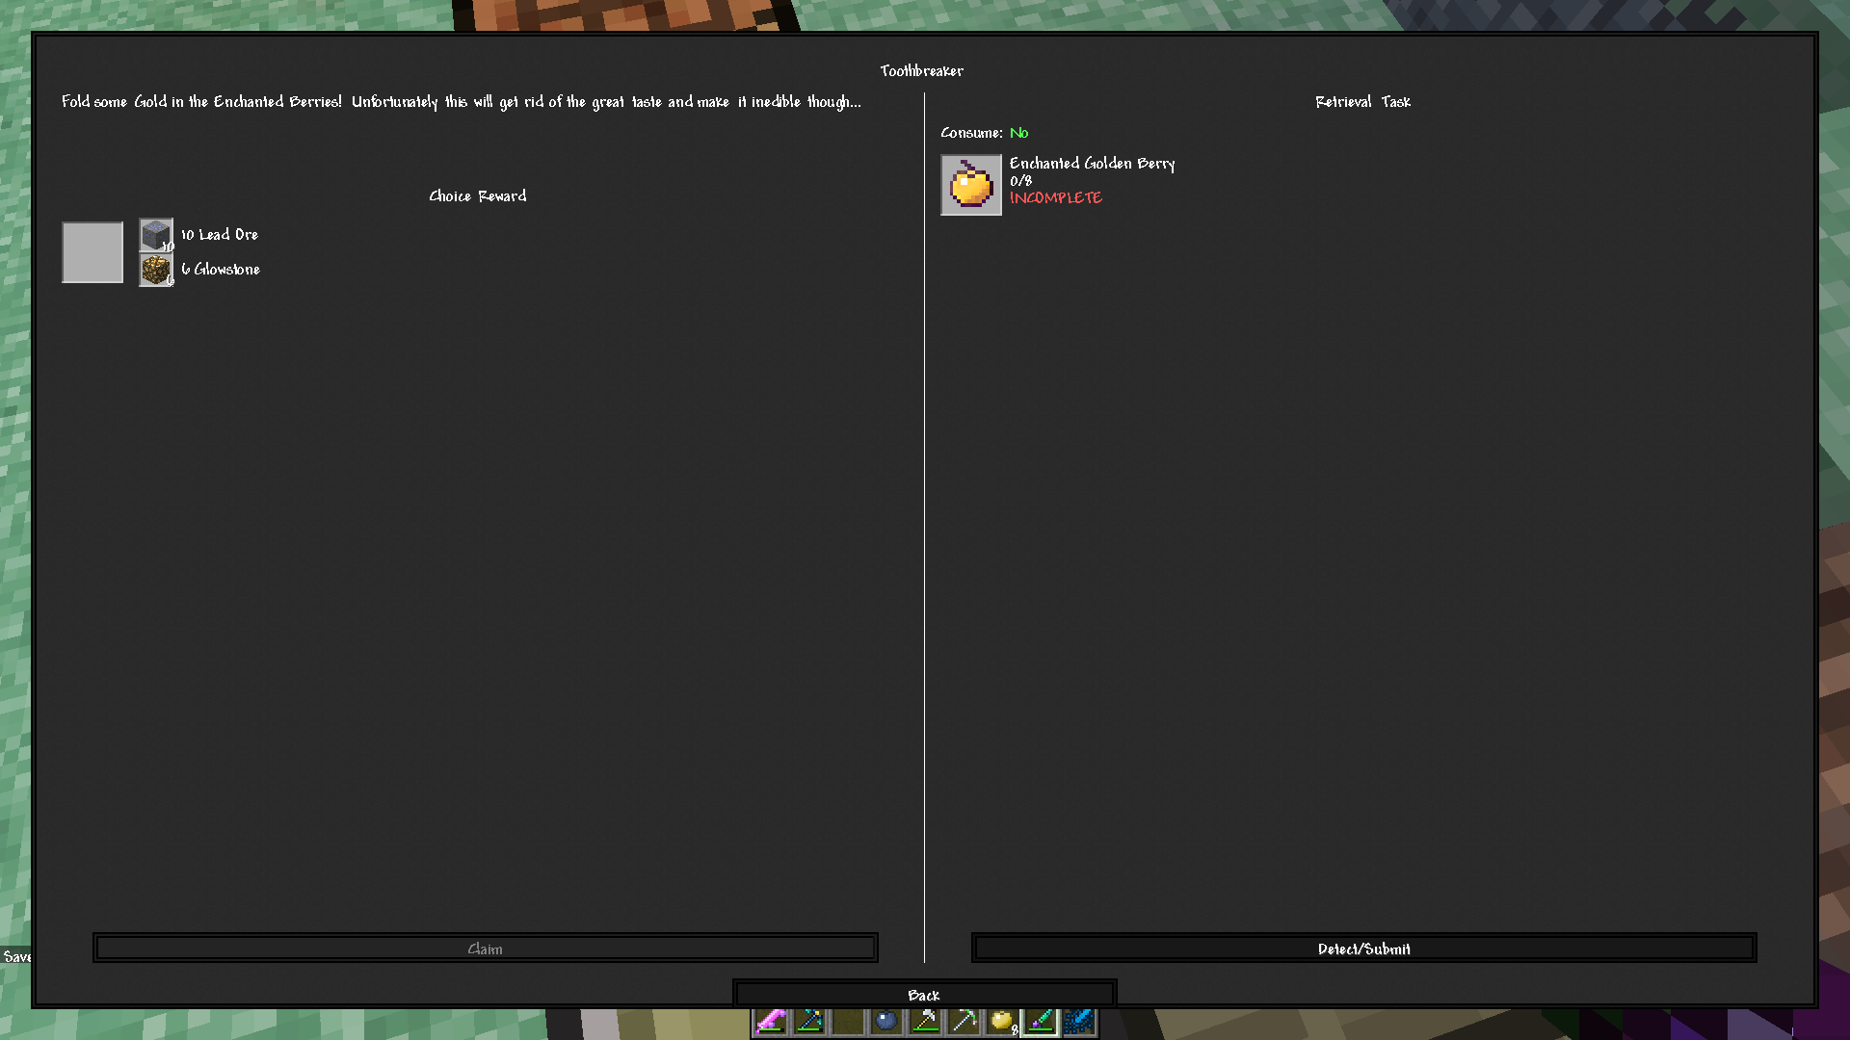The height and width of the screenshot is (1040, 1850).
Task: Click the Lead Ore reward icon
Action: coord(155,235)
